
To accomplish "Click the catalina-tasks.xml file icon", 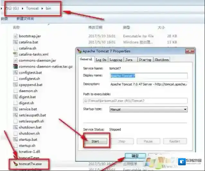I will [x=15, y=54].
